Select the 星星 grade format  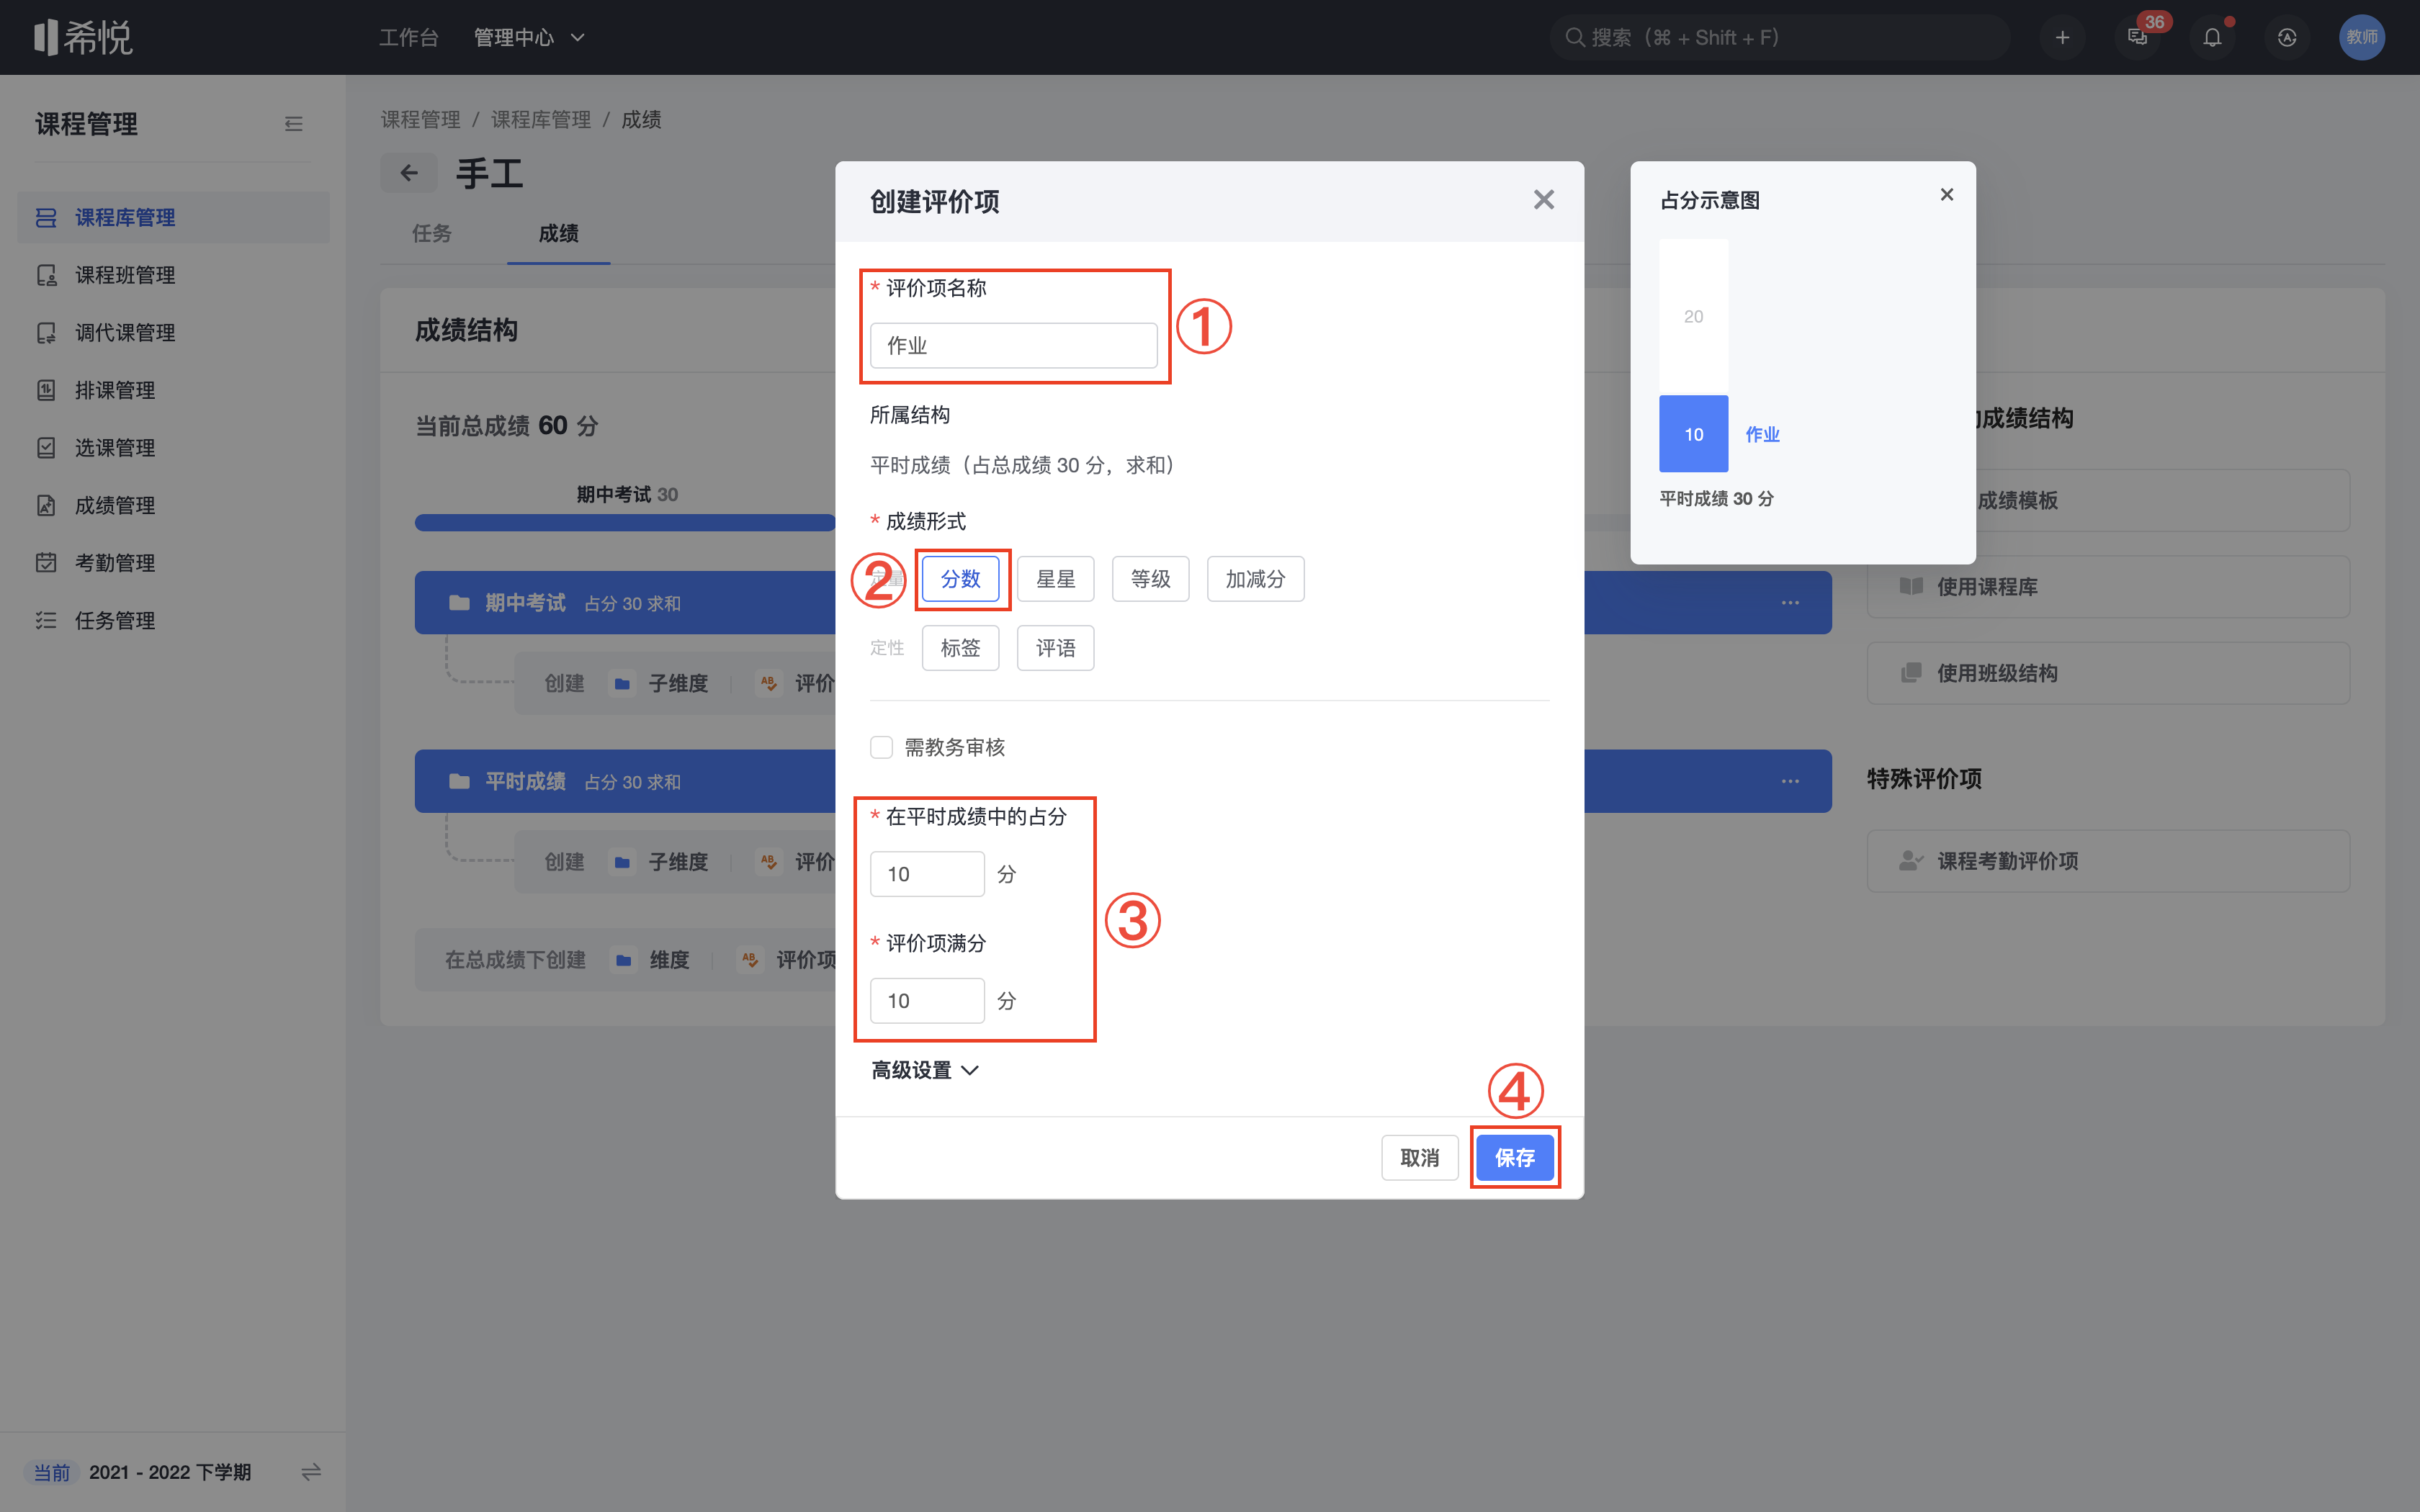coord(1055,579)
